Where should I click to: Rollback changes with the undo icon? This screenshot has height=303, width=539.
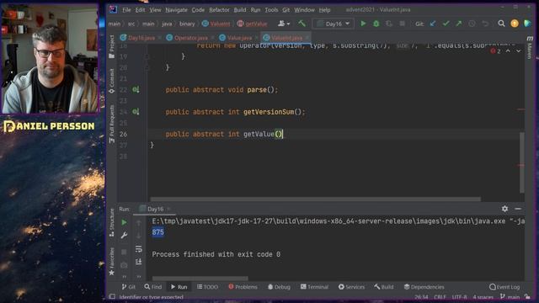point(485,24)
